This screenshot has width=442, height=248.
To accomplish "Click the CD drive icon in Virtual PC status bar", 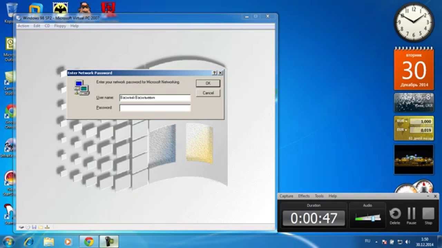I will coord(28,227).
